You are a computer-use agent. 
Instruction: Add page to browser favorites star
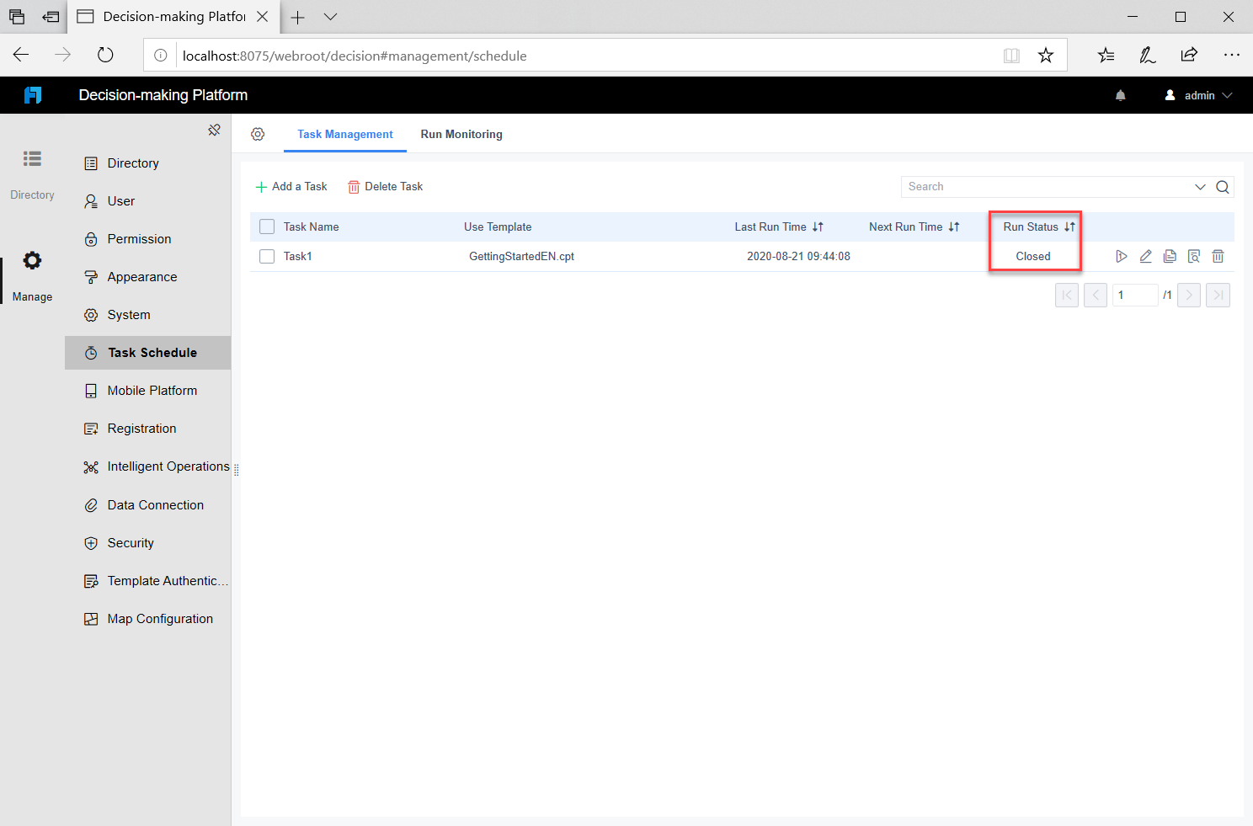click(x=1046, y=56)
